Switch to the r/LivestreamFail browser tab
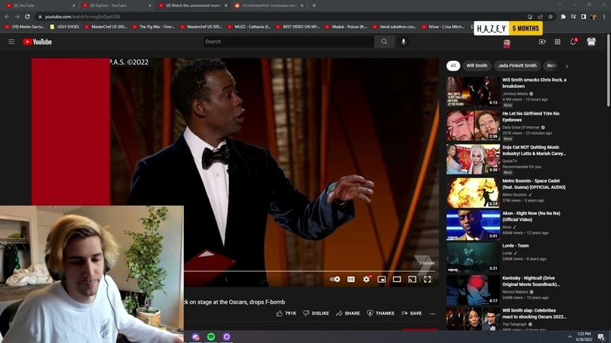This screenshot has height=343, width=611. pyautogui.click(x=269, y=5)
